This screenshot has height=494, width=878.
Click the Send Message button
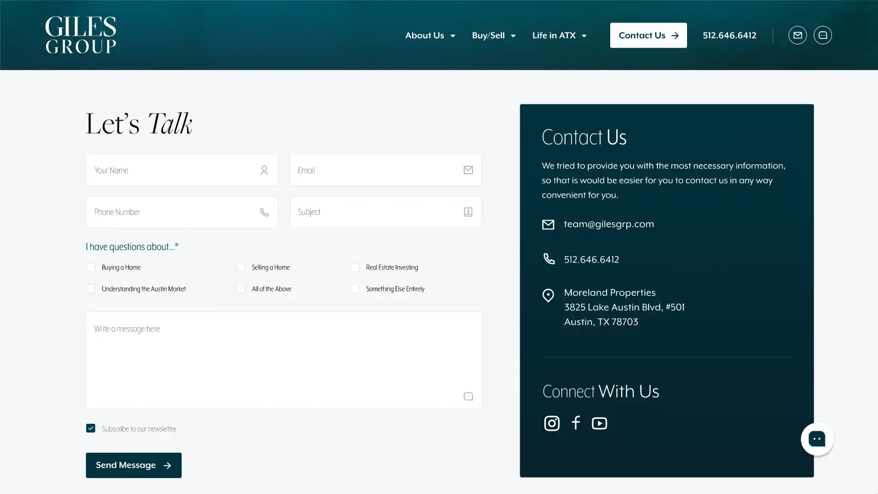(133, 465)
